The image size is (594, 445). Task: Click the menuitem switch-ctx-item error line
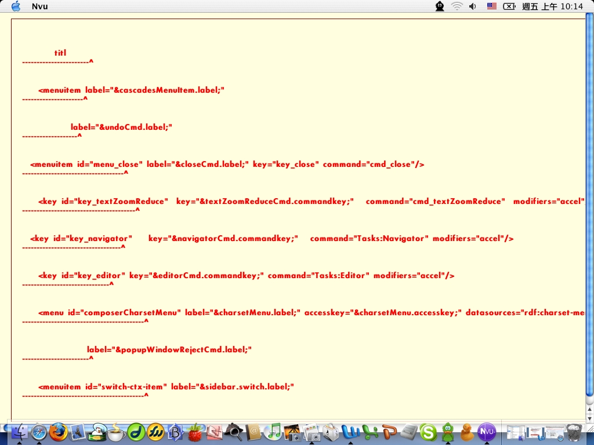[166, 386]
